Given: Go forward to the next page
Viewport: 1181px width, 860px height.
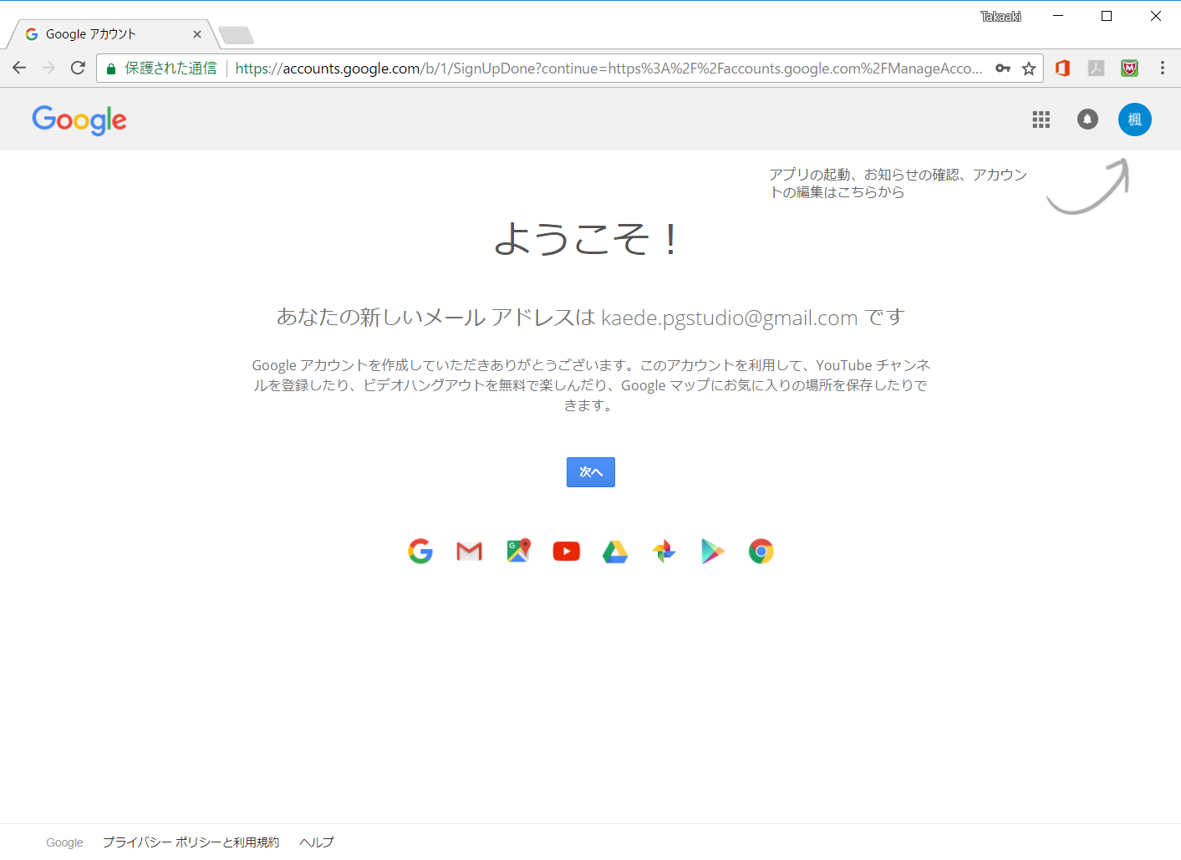Looking at the screenshot, I should (48, 68).
